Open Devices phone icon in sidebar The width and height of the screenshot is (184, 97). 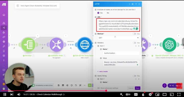4,51
